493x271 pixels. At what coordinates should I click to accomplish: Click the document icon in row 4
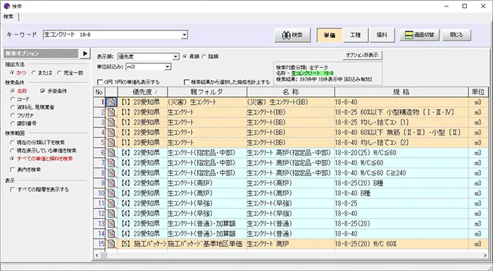(111, 132)
